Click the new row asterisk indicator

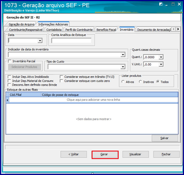8,100
